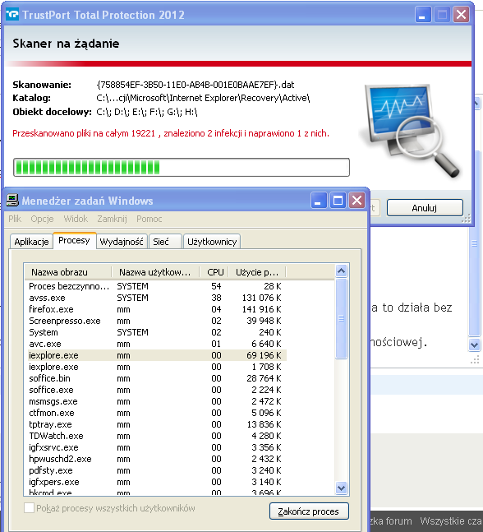Sort processes by CPU column header
Image resolution: width=483 pixels, height=532 pixels.
coord(214,272)
